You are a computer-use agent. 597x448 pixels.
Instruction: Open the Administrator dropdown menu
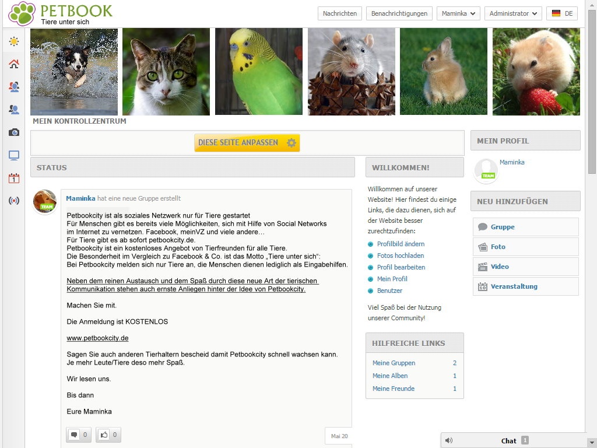[513, 13]
